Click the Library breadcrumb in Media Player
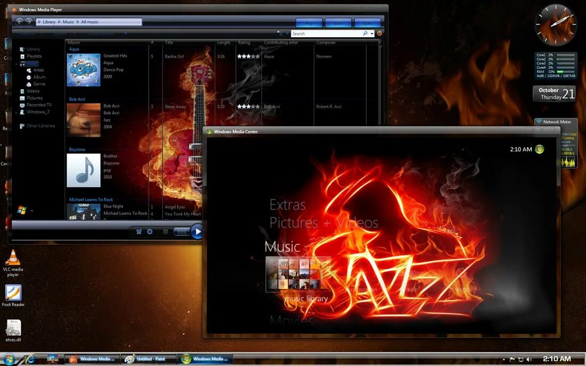586x366 pixels. [49, 22]
